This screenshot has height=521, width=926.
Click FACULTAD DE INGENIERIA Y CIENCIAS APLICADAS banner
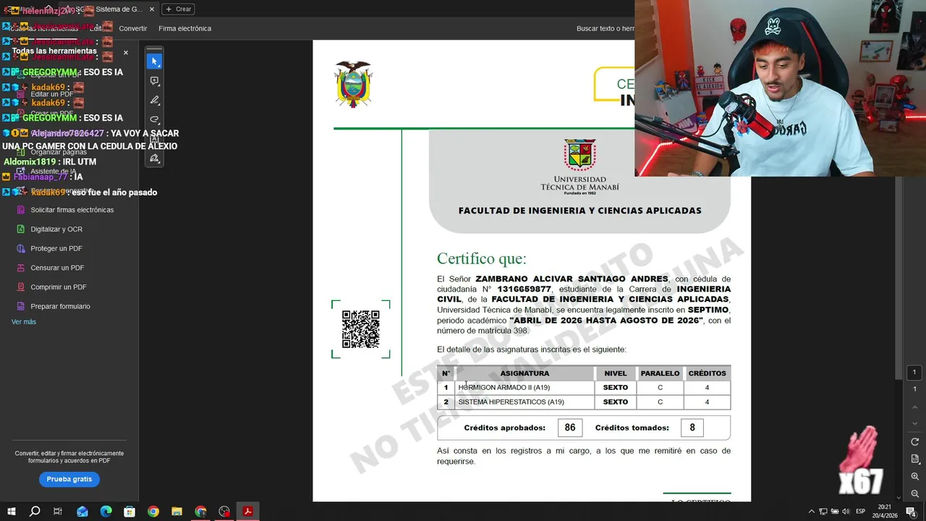(579, 211)
